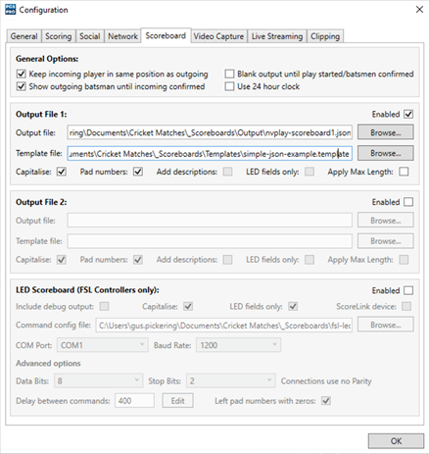Enable Use 24 hour clock
The width and height of the screenshot is (429, 454).
tap(229, 86)
